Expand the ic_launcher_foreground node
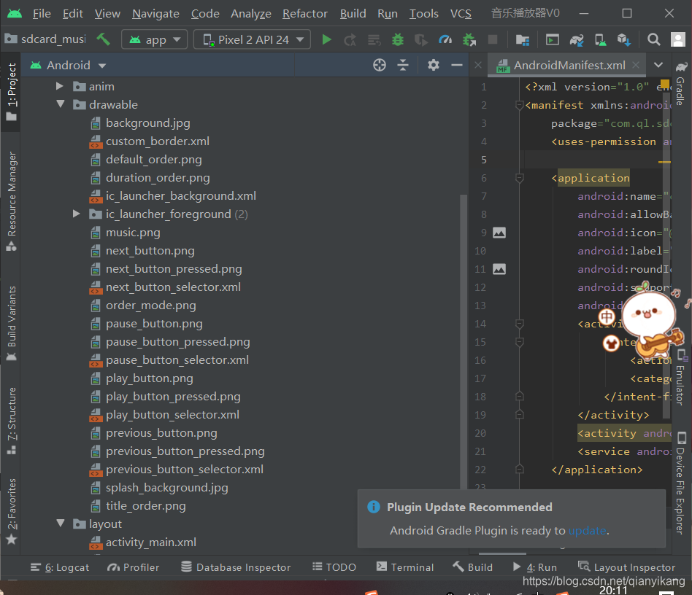This screenshot has height=595, width=692. point(77,214)
